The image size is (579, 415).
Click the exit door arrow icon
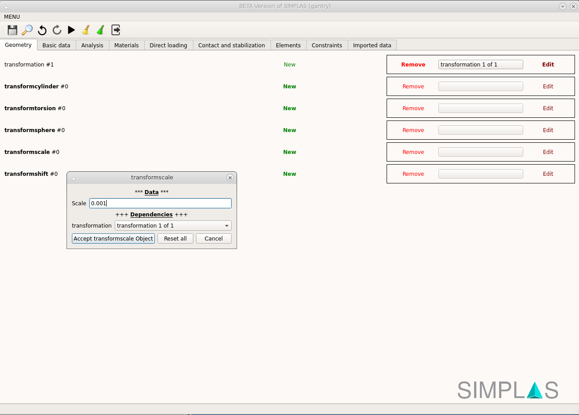(x=116, y=30)
